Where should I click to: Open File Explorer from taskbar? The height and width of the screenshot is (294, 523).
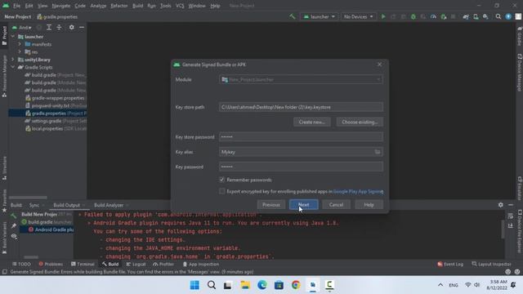pos(245,285)
